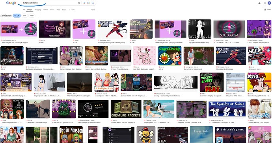
Task: Open the Monster of the Forest thumbnail
Action: point(12,109)
